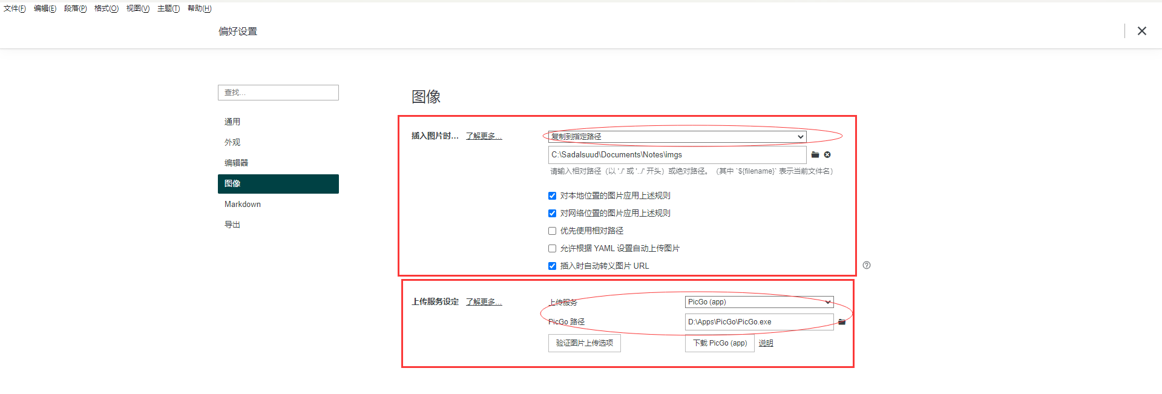This screenshot has width=1162, height=394.
Task: Open the 主题(T) menu
Action: (168, 8)
